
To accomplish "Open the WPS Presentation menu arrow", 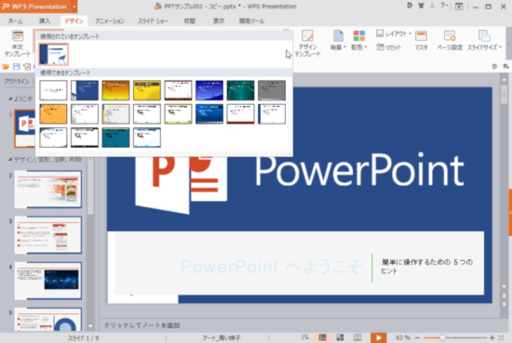I will click(75, 6).
